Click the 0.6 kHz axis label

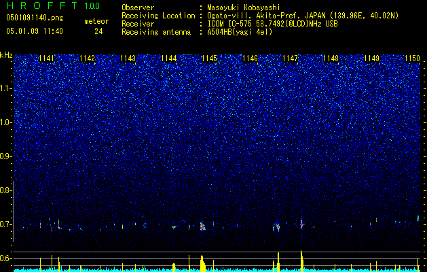pyautogui.click(x=5, y=258)
